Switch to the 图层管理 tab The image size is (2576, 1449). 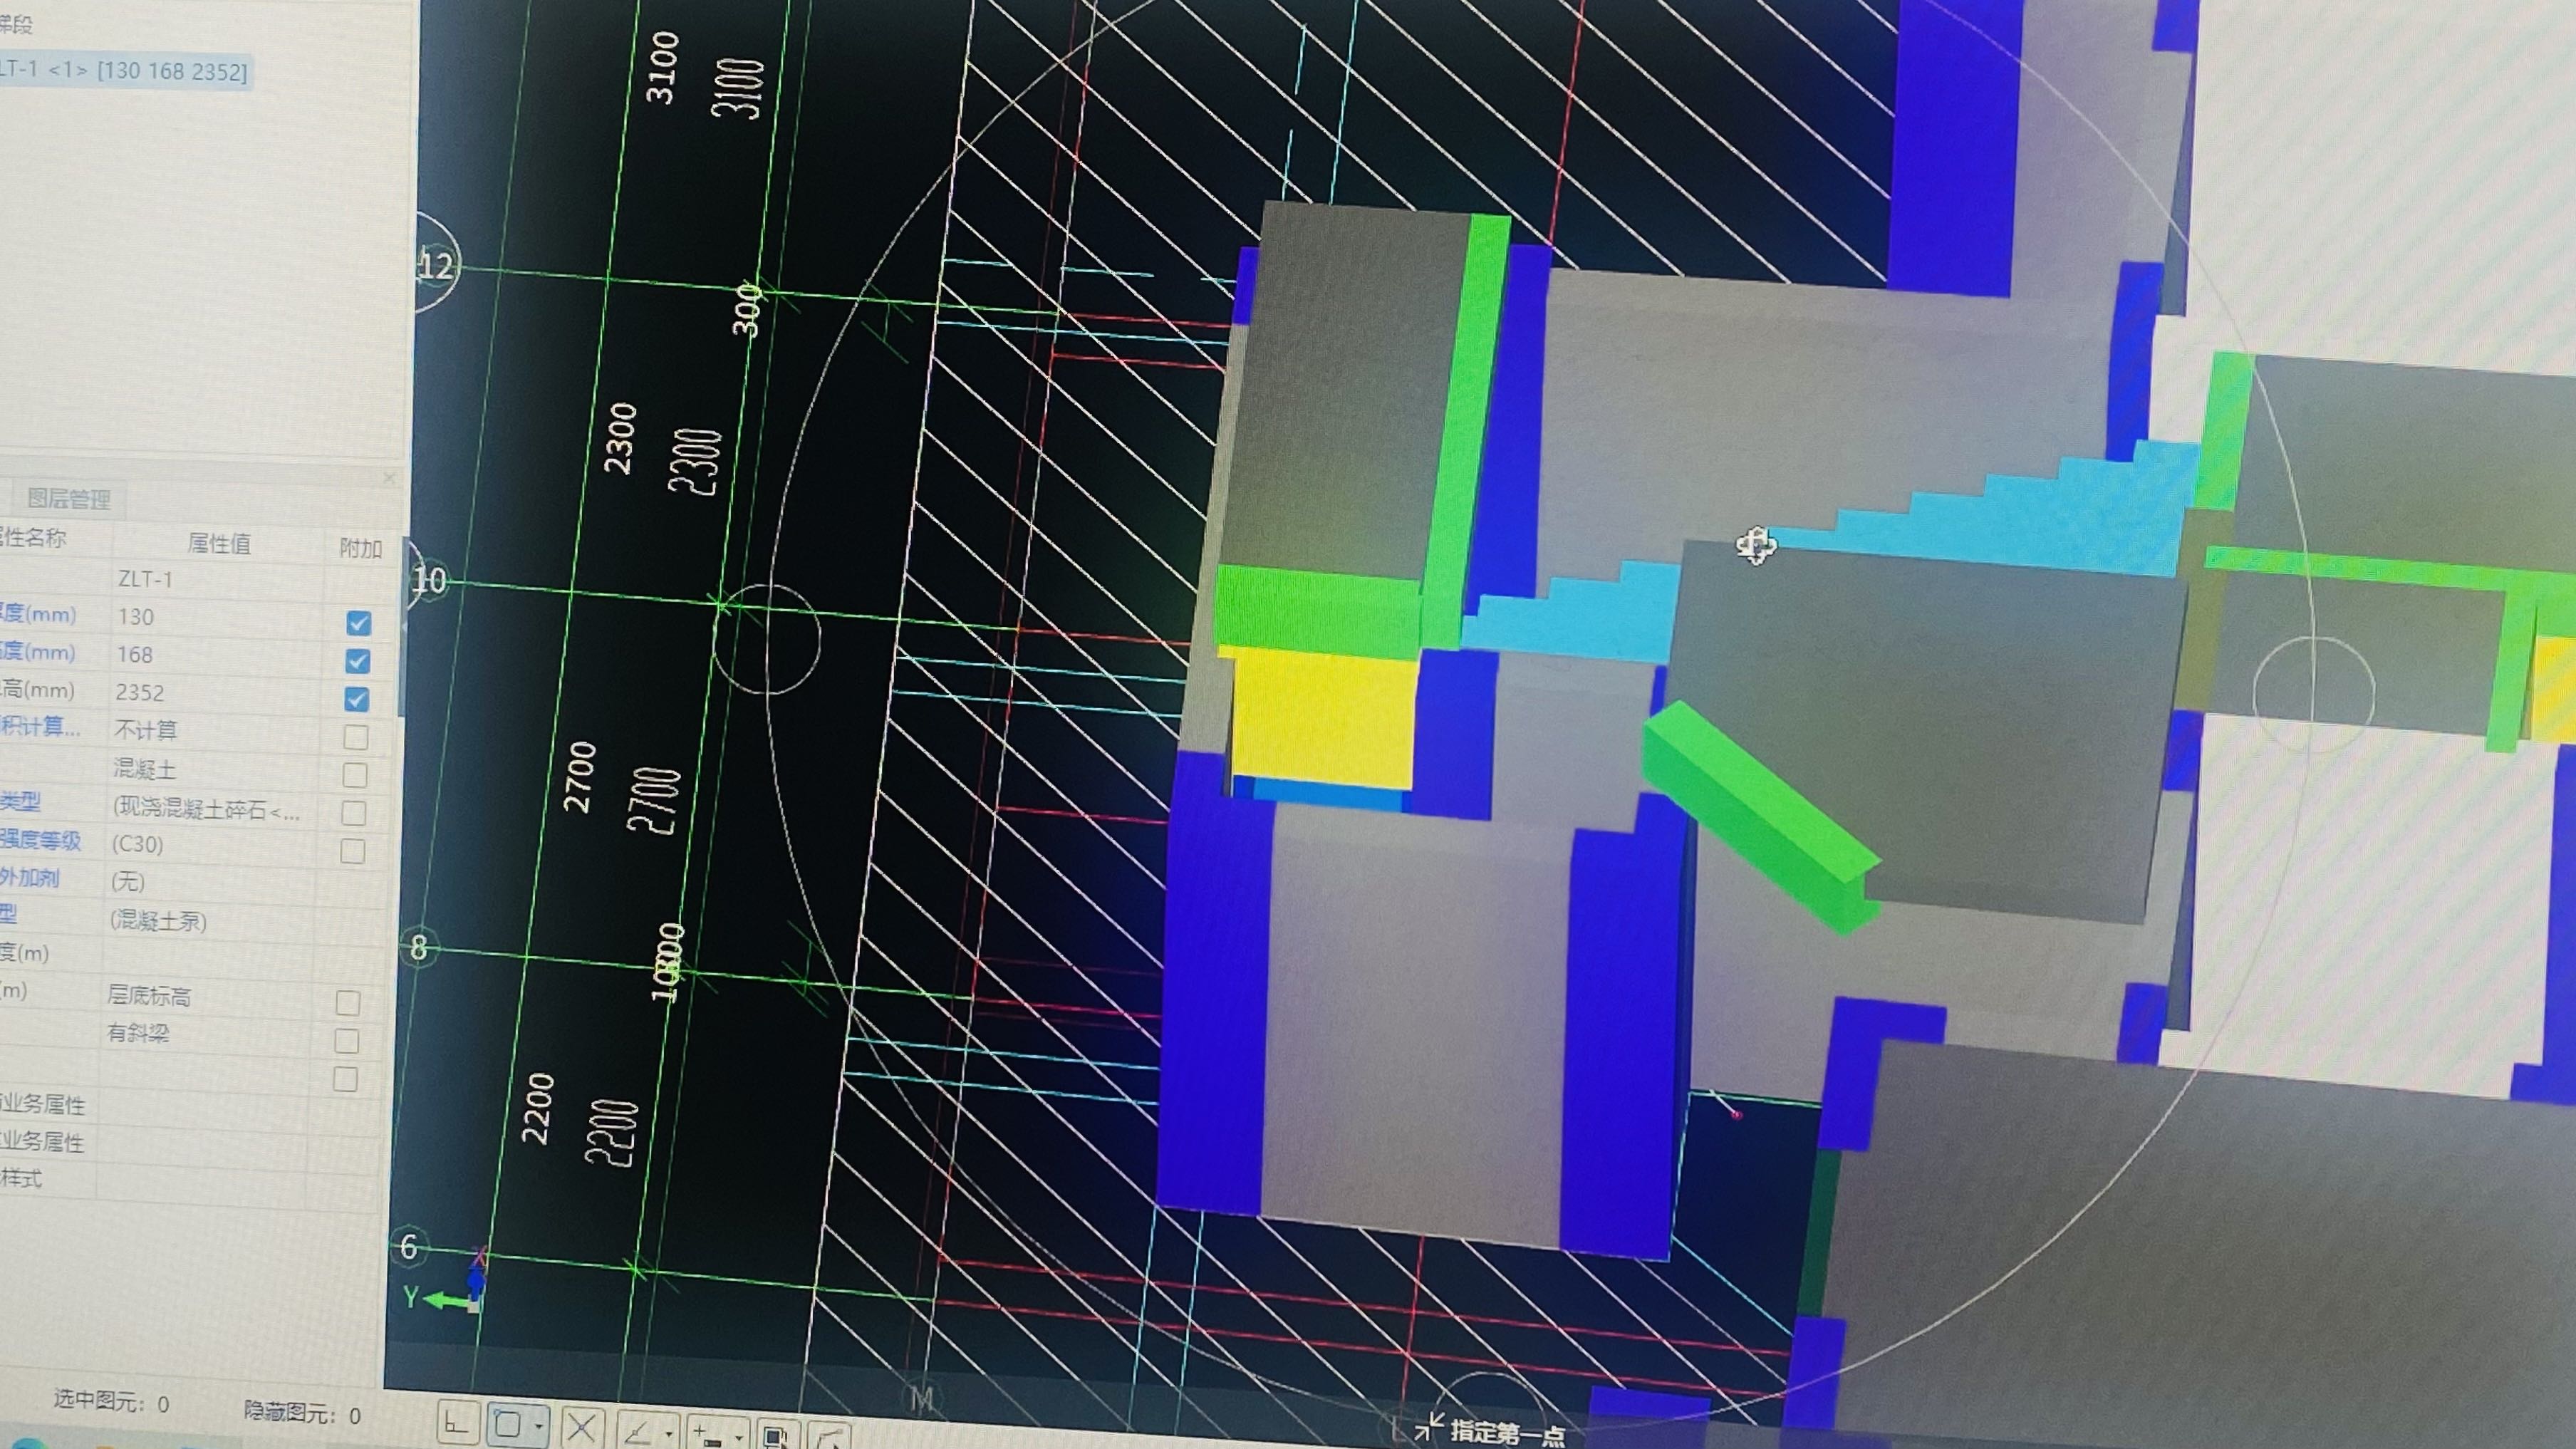[x=68, y=498]
